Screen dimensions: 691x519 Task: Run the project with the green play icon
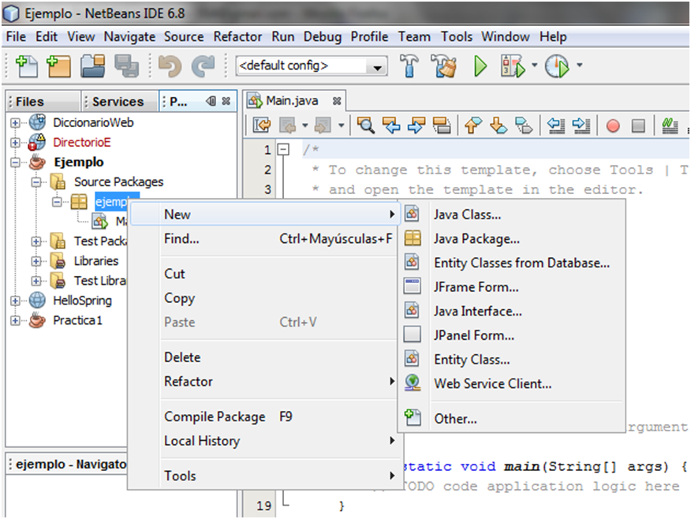479,65
